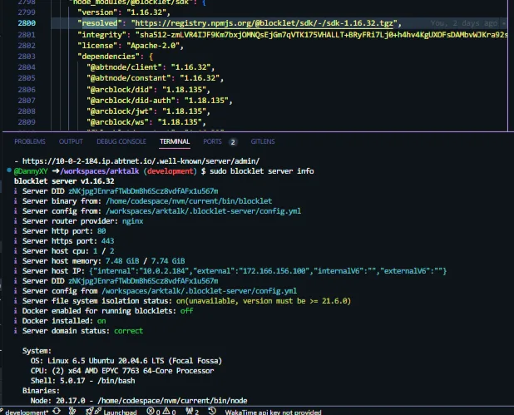Viewport: 514px width, 415px height.
Task: Click the "@arcblock/ws" dependency entry
Action: point(117,122)
